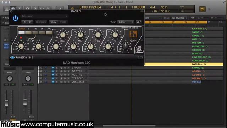Click the AC GTR 2 track icon
The image size is (227, 128).
tap(46, 75)
